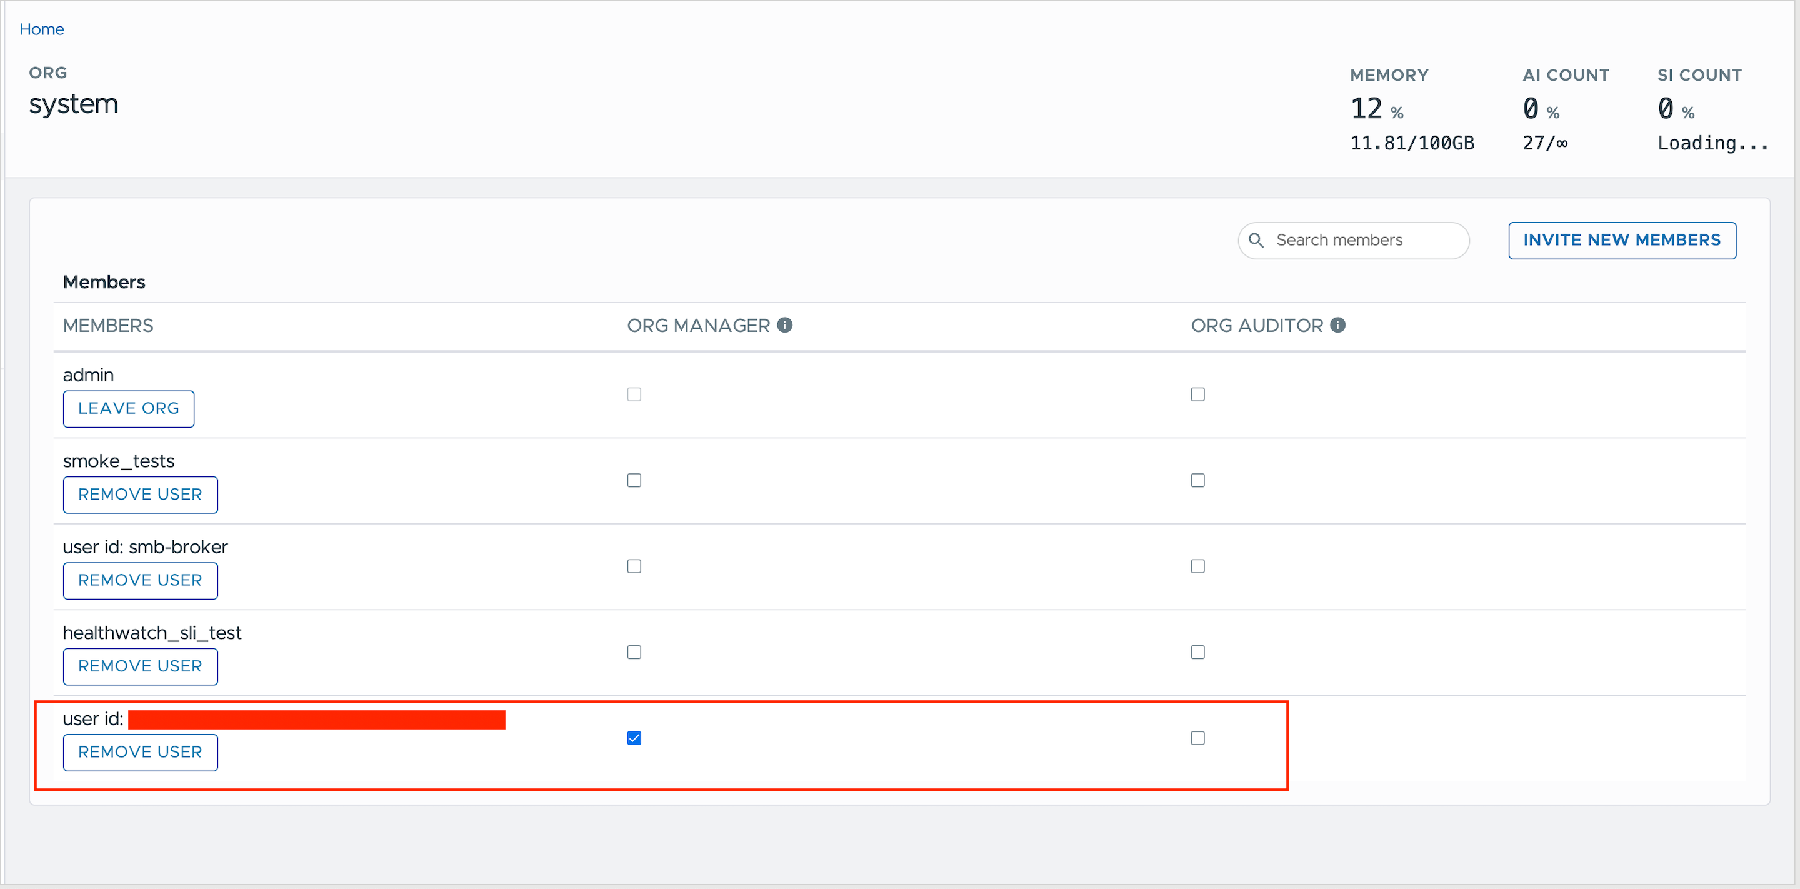The height and width of the screenshot is (889, 1800).
Task: Enable Org Manager for healthwatch_sli_test
Action: (634, 652)
